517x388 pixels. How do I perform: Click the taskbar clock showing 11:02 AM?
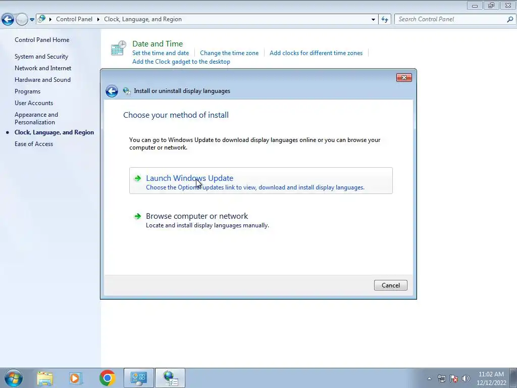(x=491, y=378)
